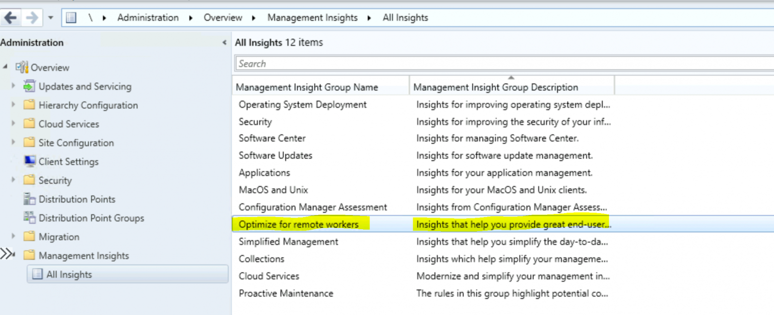The width and height of the screenshot is (774, 315).
Task: Select Administration in the breadcrumb path
Action: coord(148,17)
